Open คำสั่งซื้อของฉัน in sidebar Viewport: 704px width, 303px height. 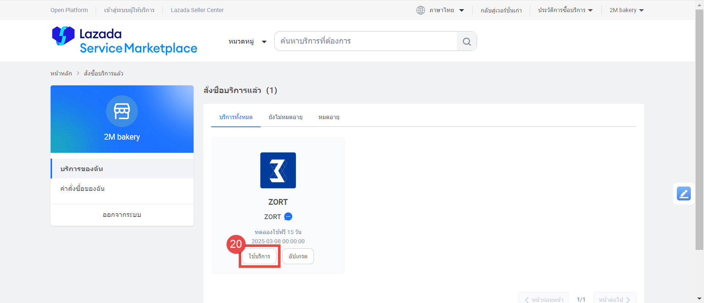[82, 189]
